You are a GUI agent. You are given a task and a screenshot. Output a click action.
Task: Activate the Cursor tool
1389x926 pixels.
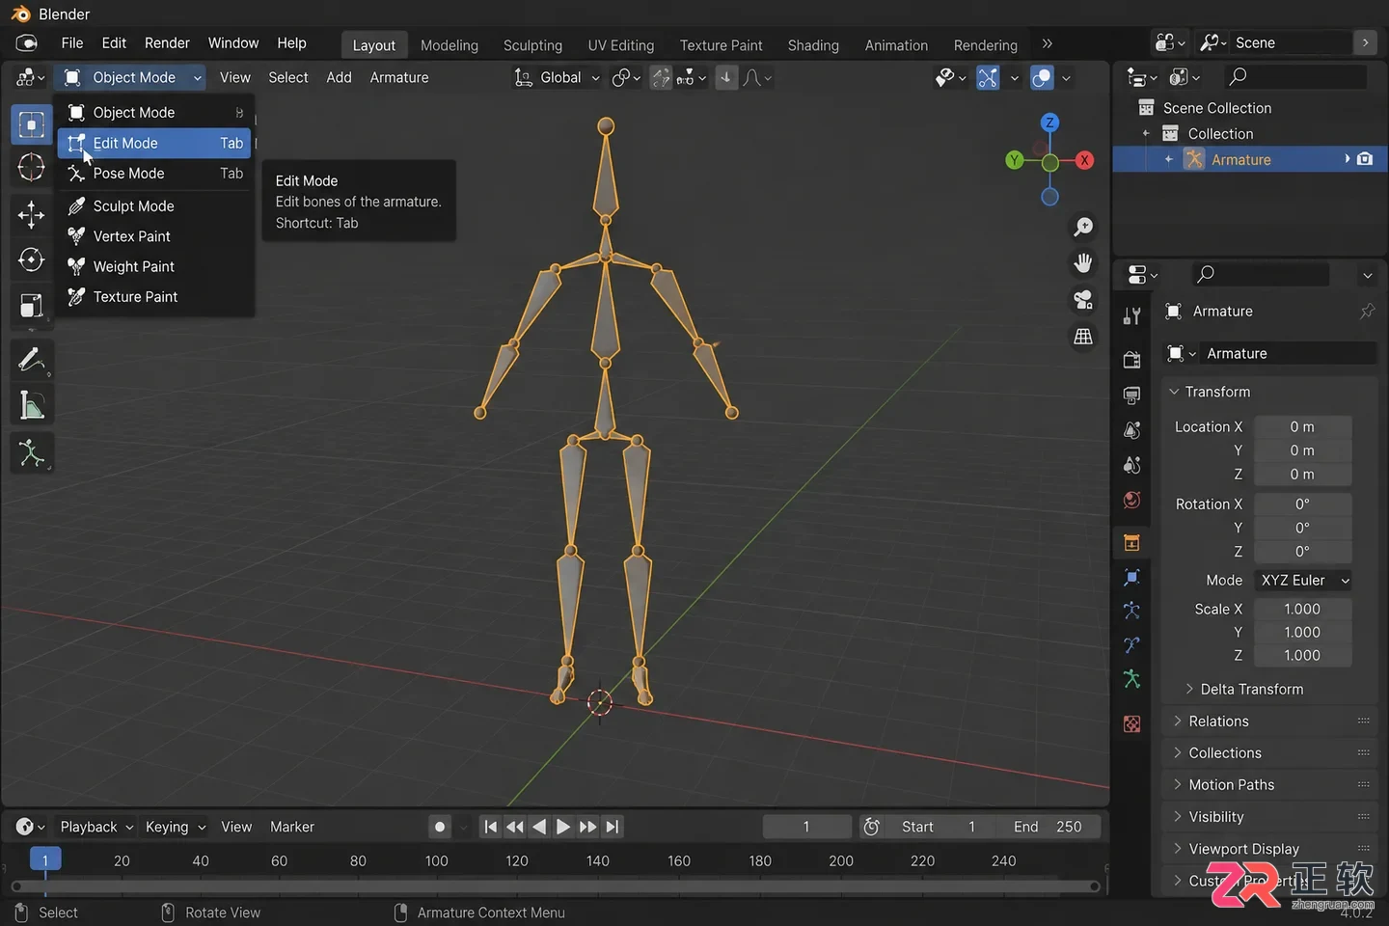[x=31, y=167]
